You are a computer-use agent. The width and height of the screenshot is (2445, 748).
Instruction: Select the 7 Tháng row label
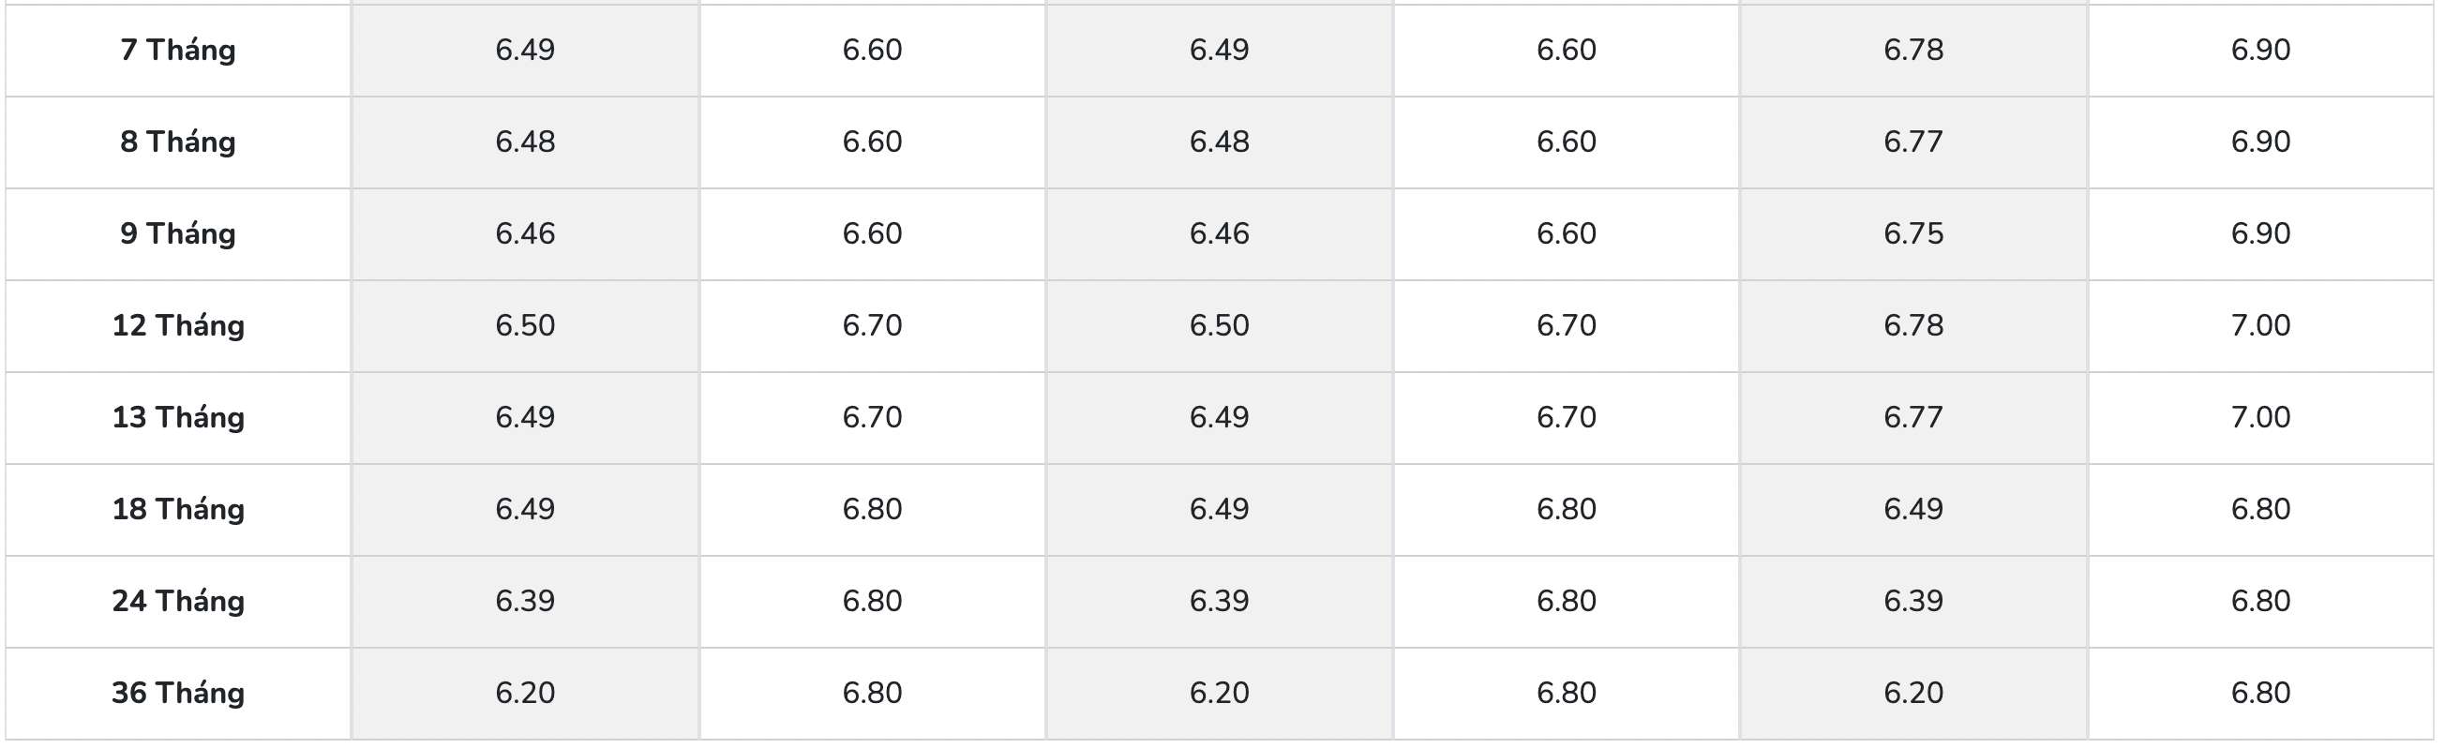tap(177, 50)
